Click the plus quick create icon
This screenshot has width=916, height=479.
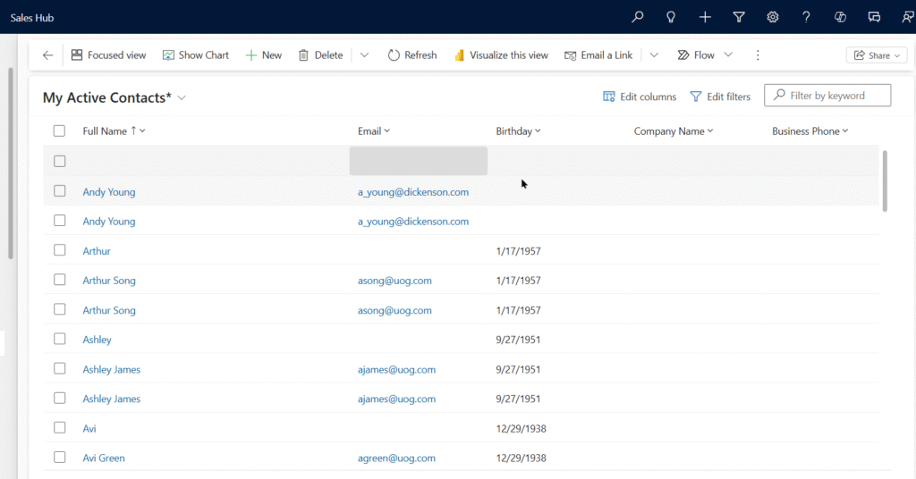click(x=705, y=17)
